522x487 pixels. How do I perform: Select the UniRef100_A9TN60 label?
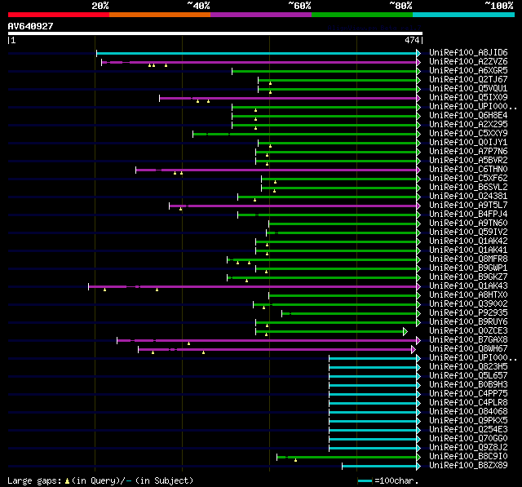click(468, 224)
